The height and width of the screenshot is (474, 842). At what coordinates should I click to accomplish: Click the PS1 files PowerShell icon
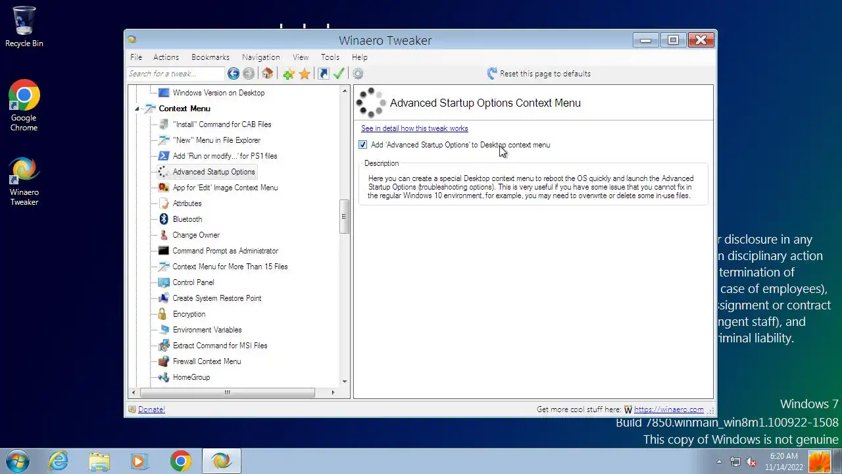[164, 156]
